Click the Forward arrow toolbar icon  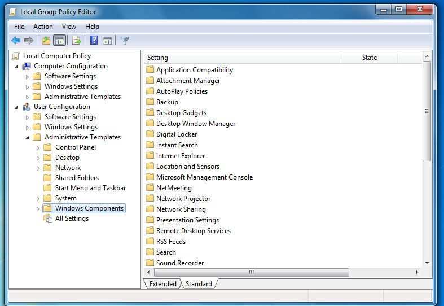click(29, 41)
